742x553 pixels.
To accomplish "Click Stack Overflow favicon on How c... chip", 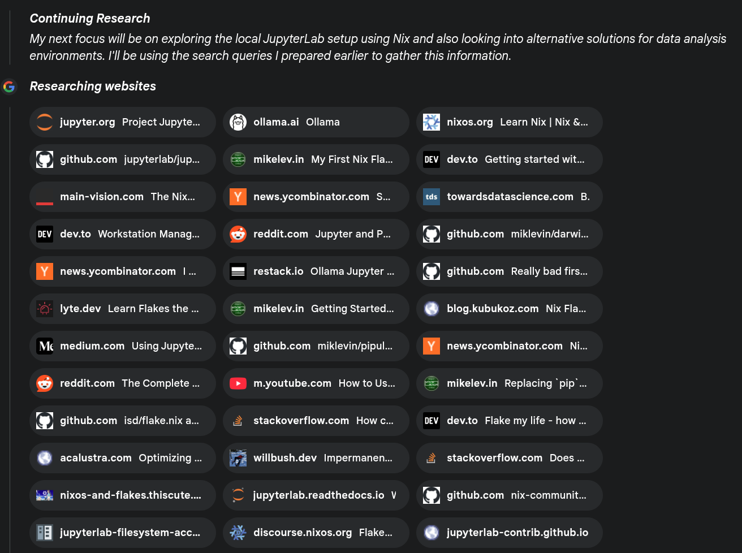I will click(x=238, y=421).
